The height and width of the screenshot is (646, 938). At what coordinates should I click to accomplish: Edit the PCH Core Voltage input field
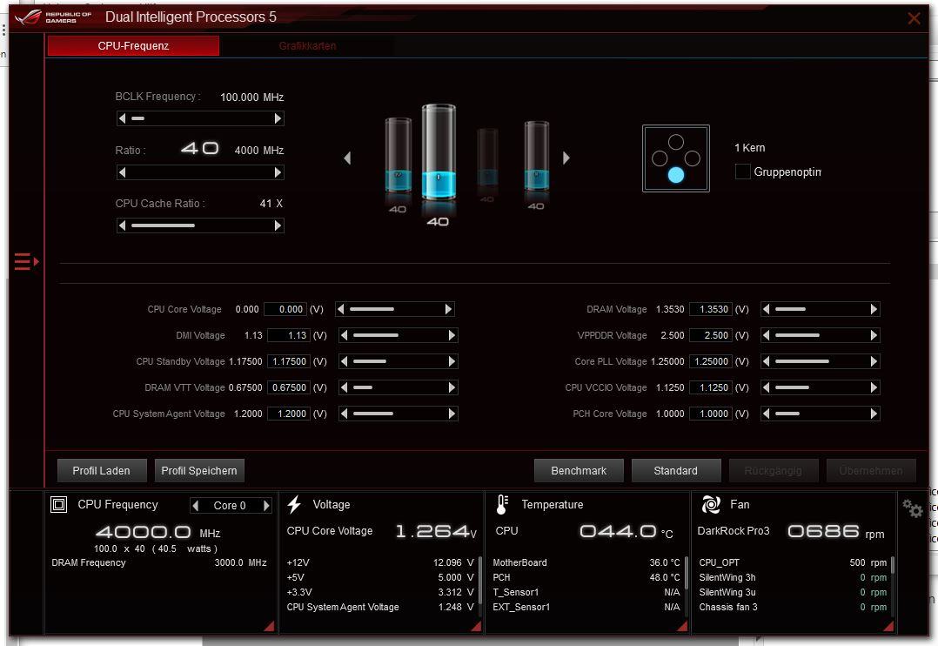711,414
